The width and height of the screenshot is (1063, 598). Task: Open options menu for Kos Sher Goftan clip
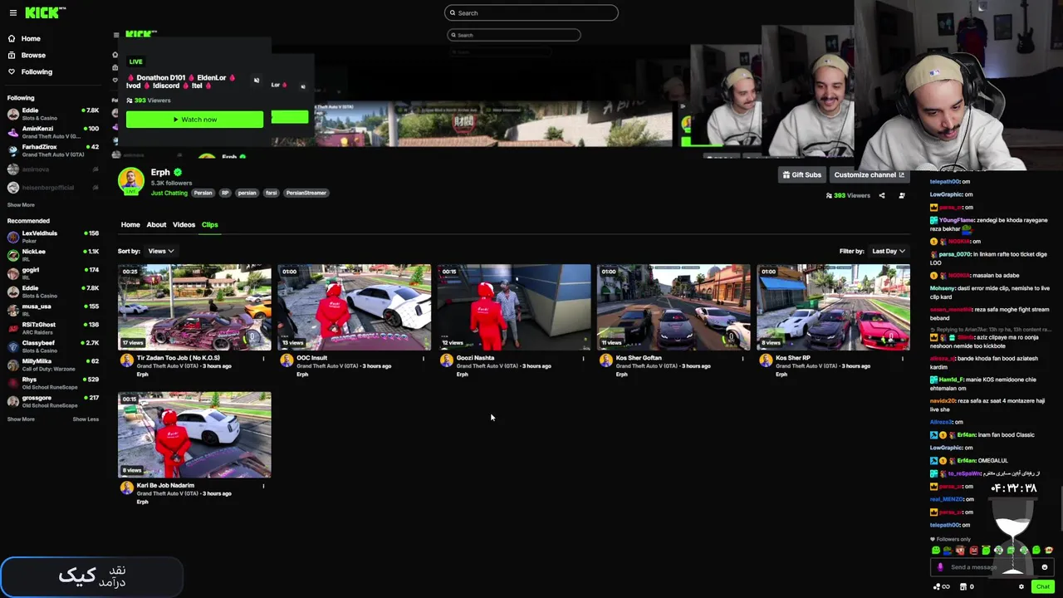tap(743, 359)
